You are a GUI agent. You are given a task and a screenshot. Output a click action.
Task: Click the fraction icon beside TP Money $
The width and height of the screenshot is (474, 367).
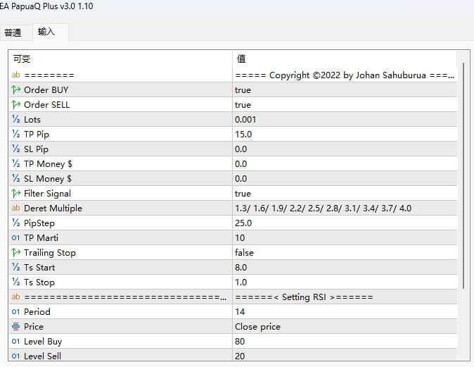click(x=15, y=163)
